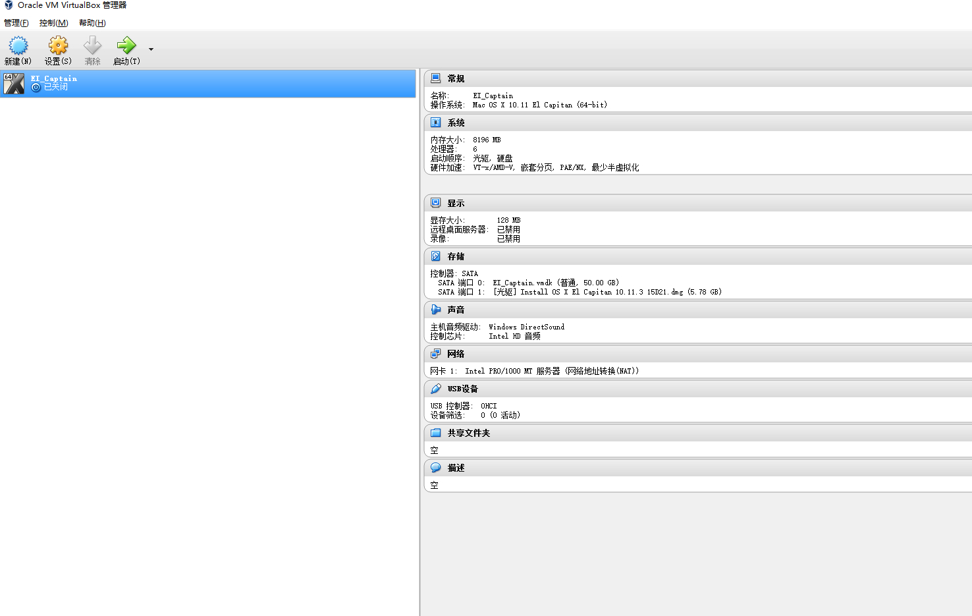The width and height of the screenshot is (972, 616).
Task: Click the New (新建) VM toolbar icon
Action: pyautogui.click(x=18, y=45)
